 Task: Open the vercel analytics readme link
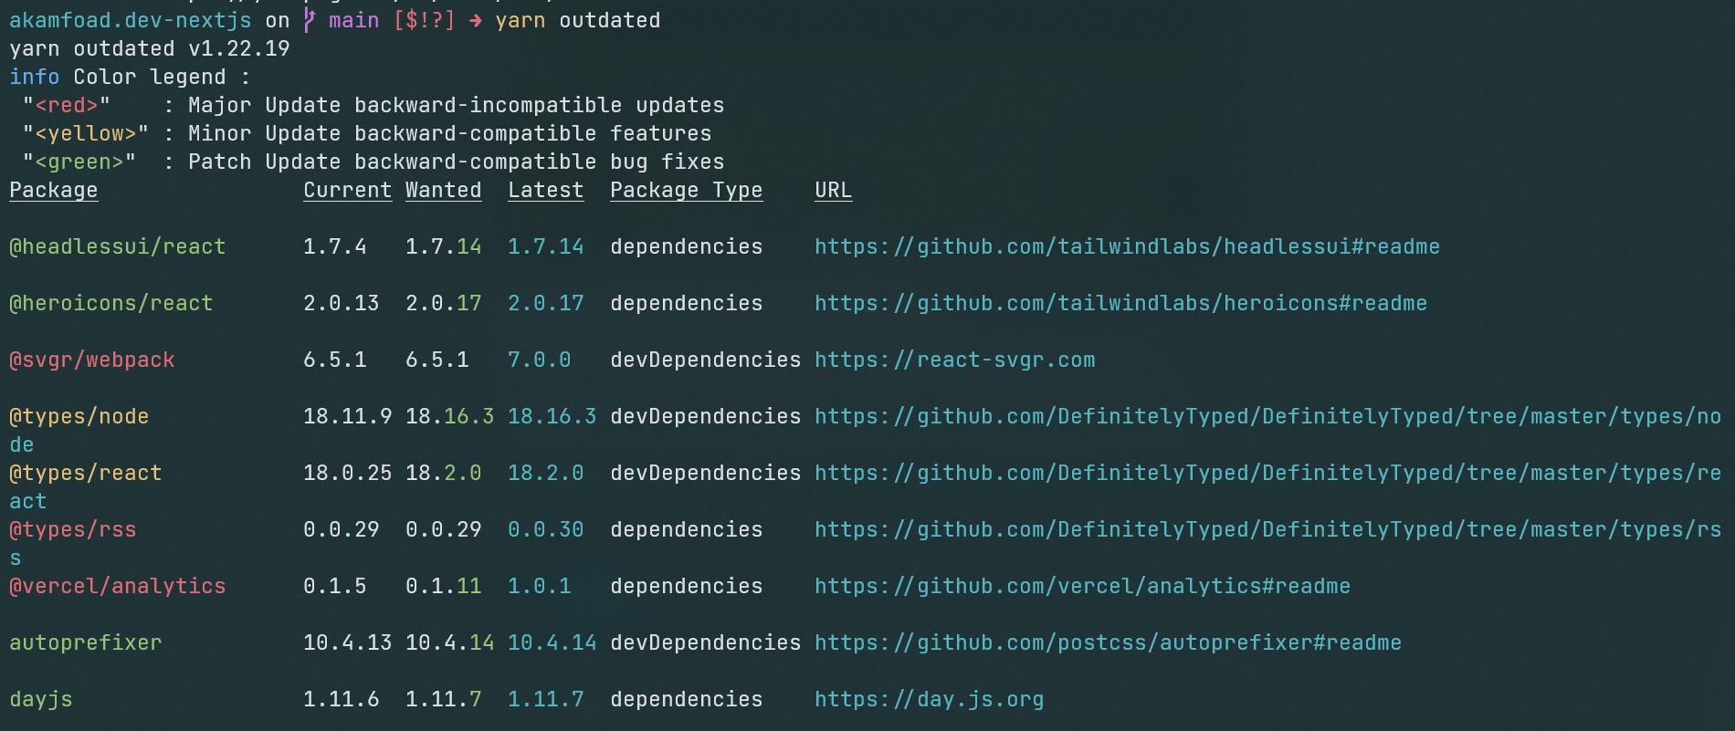pyautogui.click(x=1082, y=586)
